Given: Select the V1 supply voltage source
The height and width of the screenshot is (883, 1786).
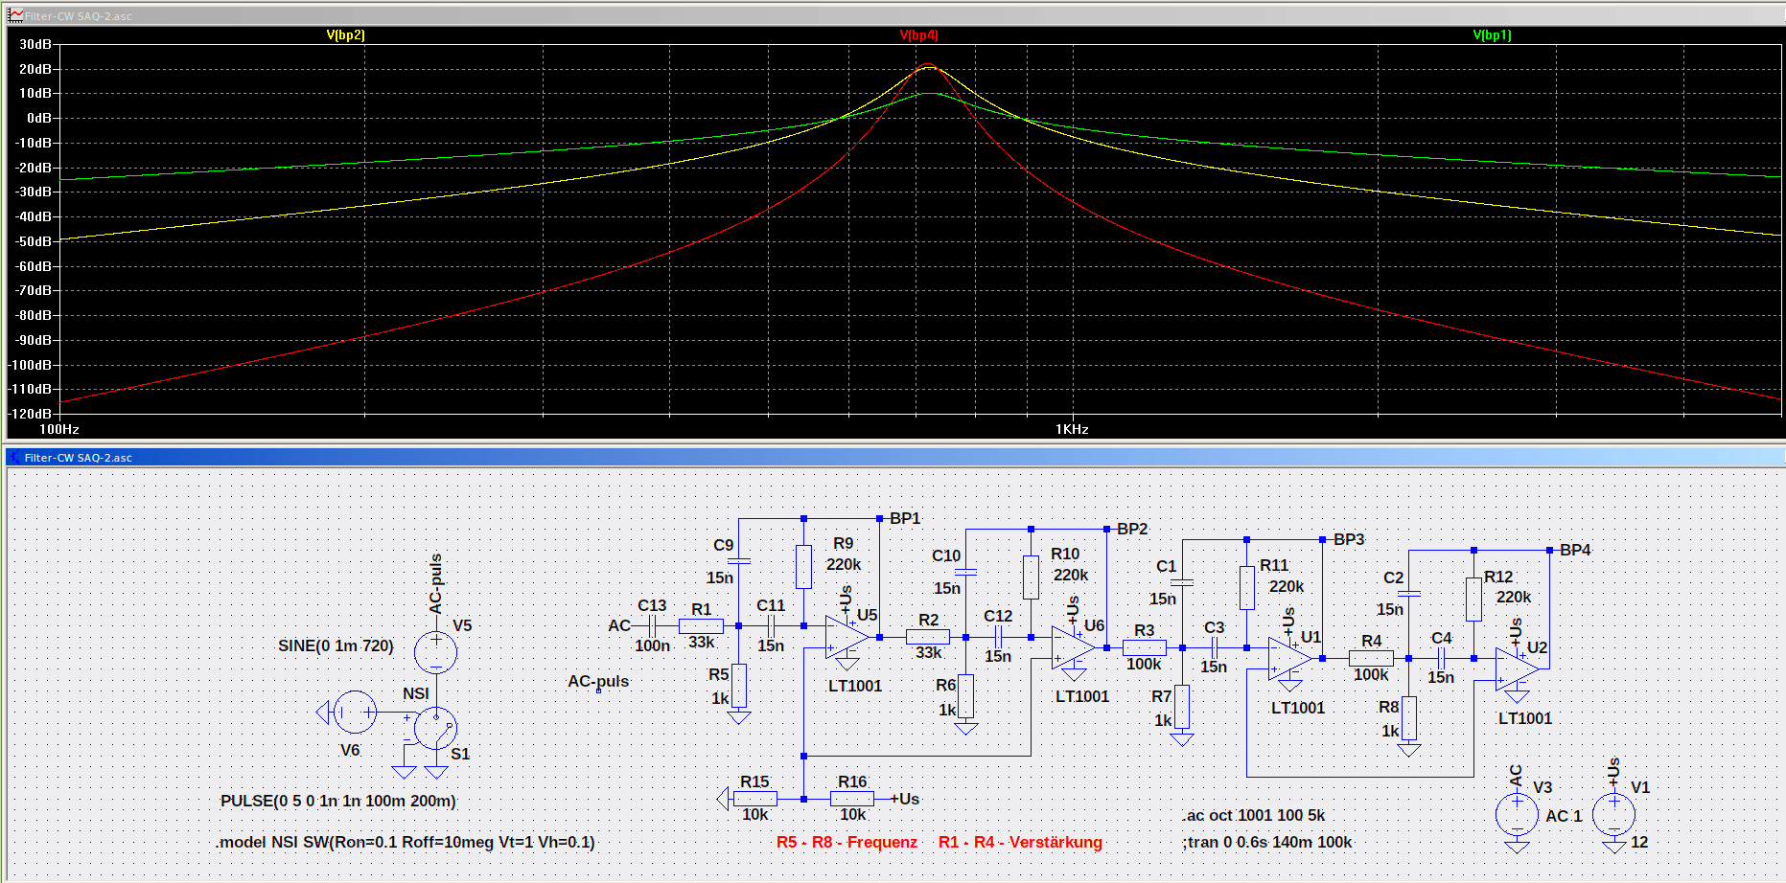Looking at the screenshot, I should click(1613, 814).
